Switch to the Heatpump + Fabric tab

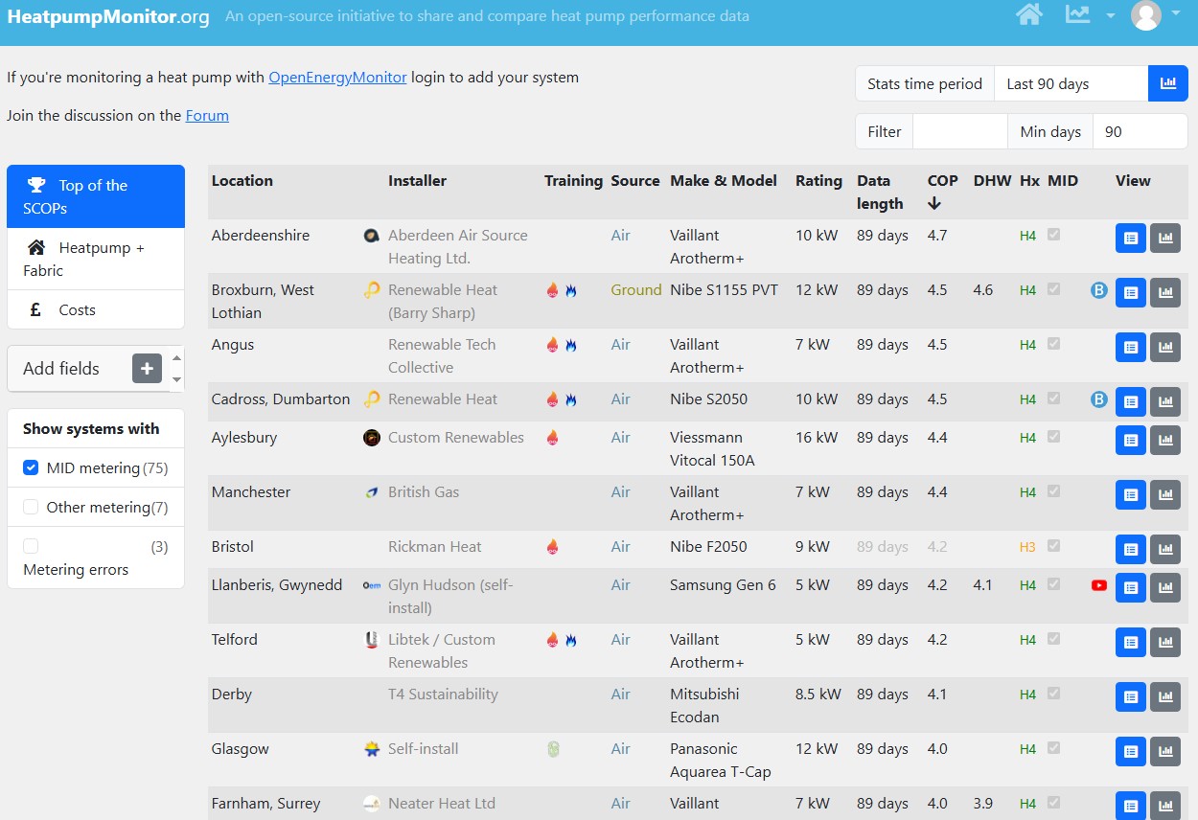tap(96, 259)
